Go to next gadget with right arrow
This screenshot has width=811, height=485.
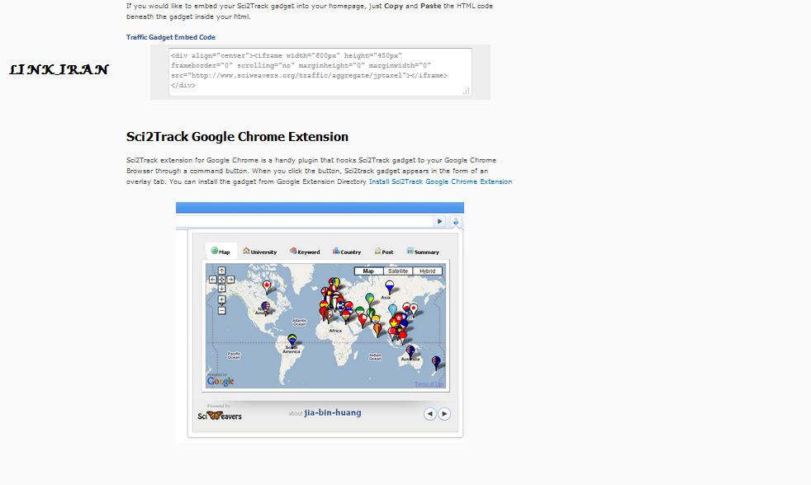(444, 414)
